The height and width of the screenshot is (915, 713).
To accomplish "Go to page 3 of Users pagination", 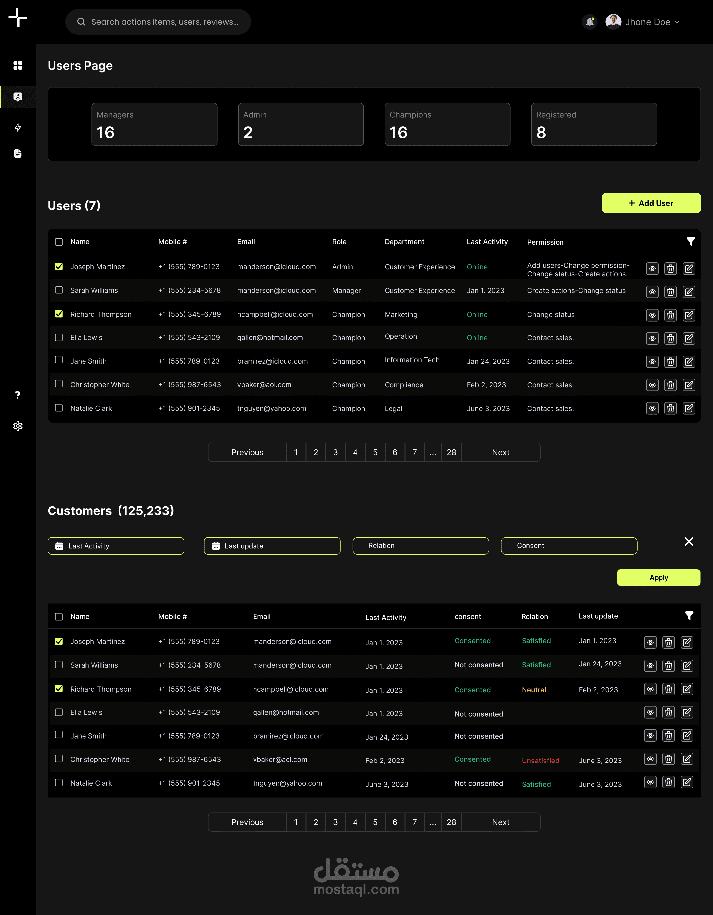I will [335, 453].
